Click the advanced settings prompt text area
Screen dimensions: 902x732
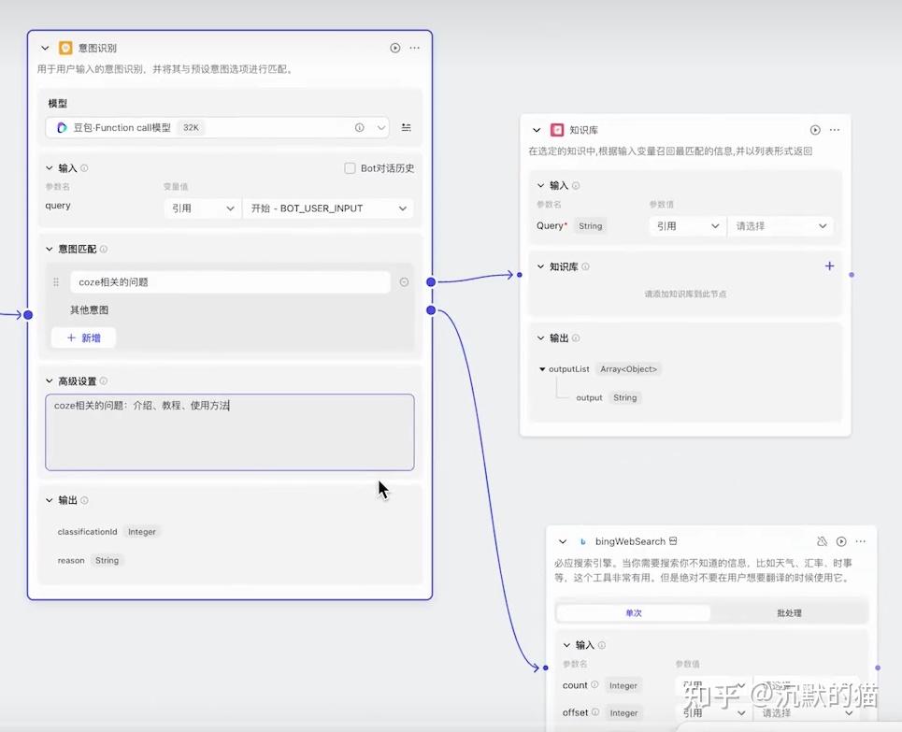coord(230,432)
